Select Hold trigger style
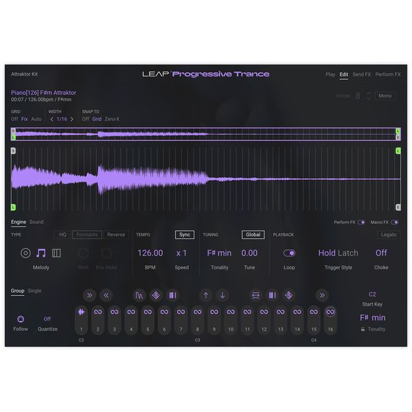The height and width of the screenshot is (412, 412). tap(327, 253)
